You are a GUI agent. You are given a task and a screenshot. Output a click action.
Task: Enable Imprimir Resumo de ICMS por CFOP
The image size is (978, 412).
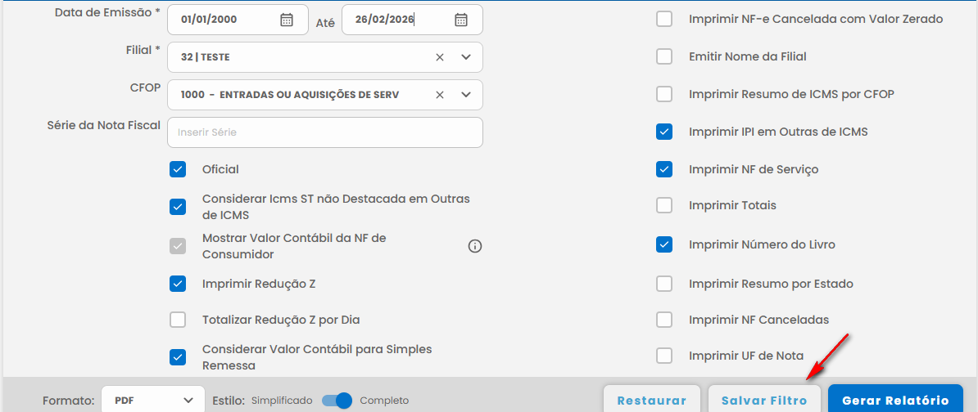tap(664, 94)
